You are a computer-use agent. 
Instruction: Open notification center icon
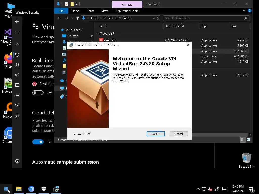point(251,189)
